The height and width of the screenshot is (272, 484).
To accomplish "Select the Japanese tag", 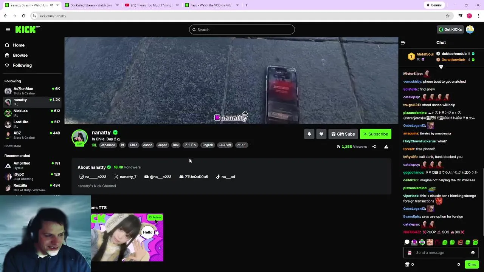I will point(108,145).
